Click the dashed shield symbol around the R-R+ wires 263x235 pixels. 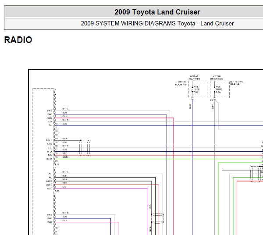click(85, 148)
